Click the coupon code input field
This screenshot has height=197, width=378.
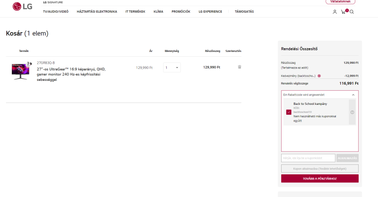coord(308,158)
